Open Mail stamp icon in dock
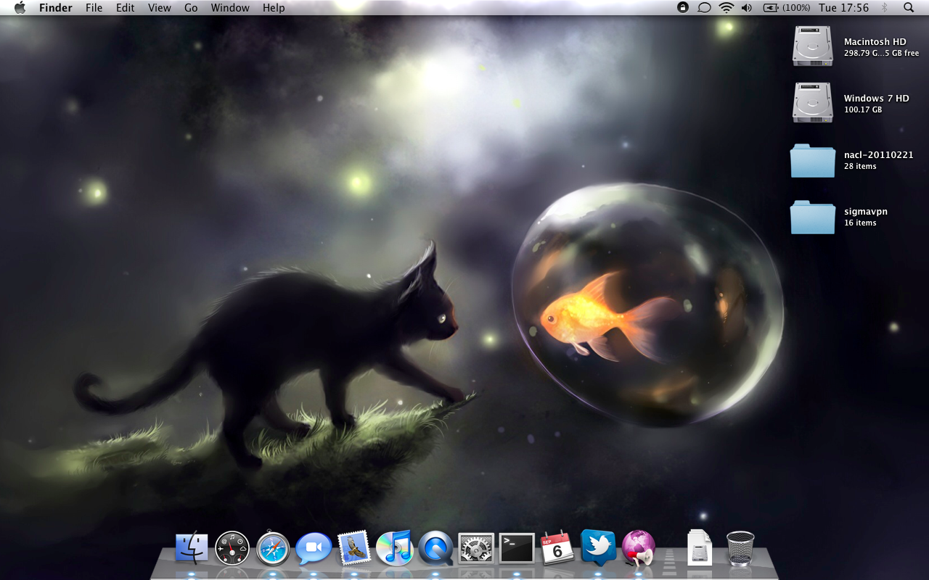929x580 pixels. [354, 549]
